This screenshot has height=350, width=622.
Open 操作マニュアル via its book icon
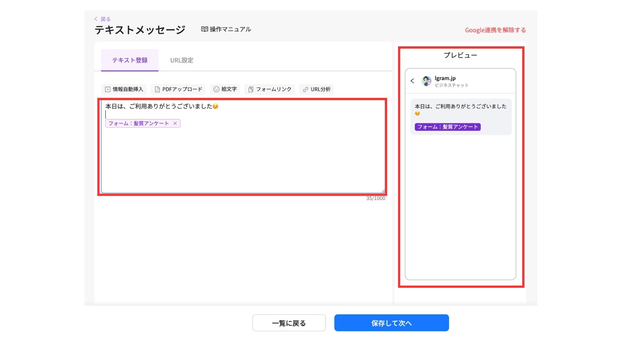click(204, 29)
